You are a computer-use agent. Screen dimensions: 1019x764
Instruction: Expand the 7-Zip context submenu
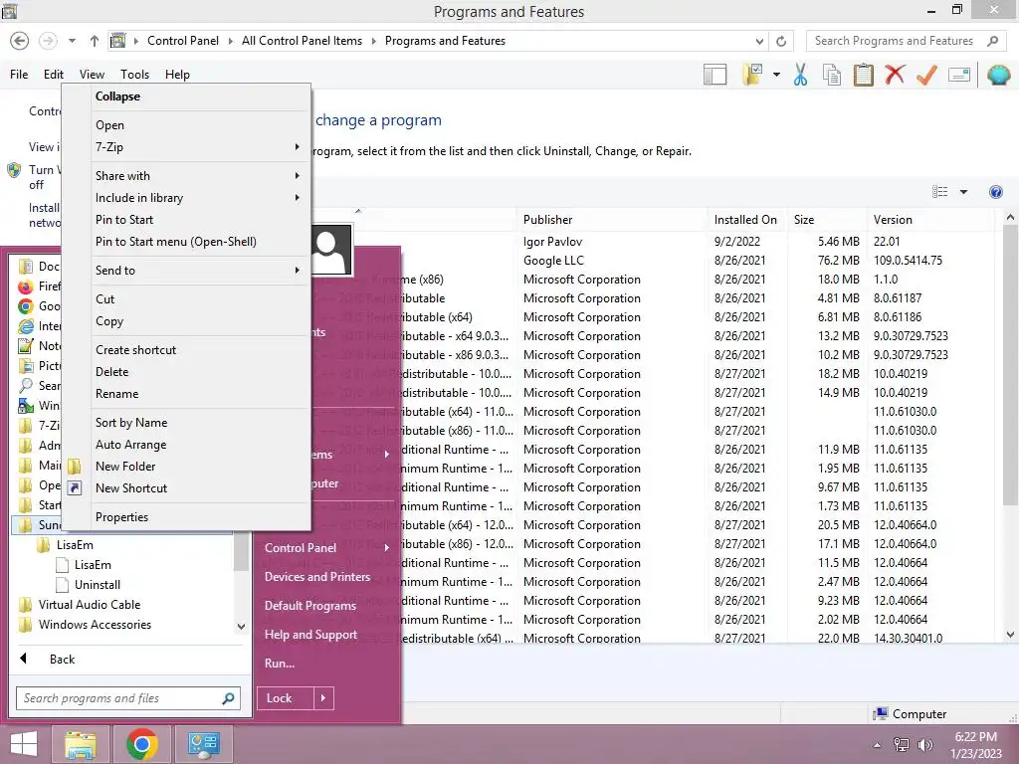point(186,147)
